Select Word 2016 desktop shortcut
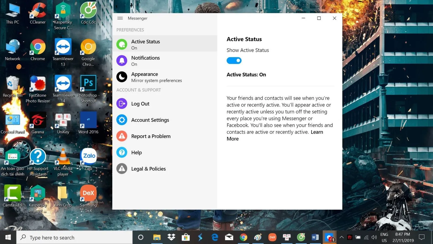The height and width of the screenshot is (244, 433). [x=88, y=123]
